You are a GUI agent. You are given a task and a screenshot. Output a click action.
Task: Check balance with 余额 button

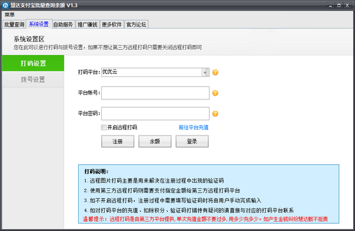(x=155, y=142)
